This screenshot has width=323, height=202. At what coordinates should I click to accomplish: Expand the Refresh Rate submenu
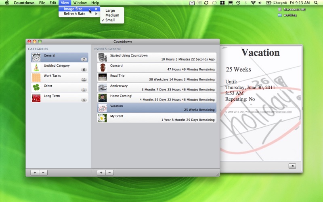(x=79, y=14)
